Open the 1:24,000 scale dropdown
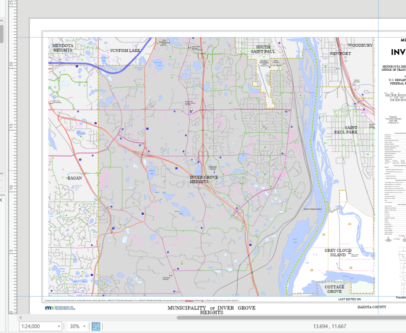The image size is (406, 333). pos(58,326)
